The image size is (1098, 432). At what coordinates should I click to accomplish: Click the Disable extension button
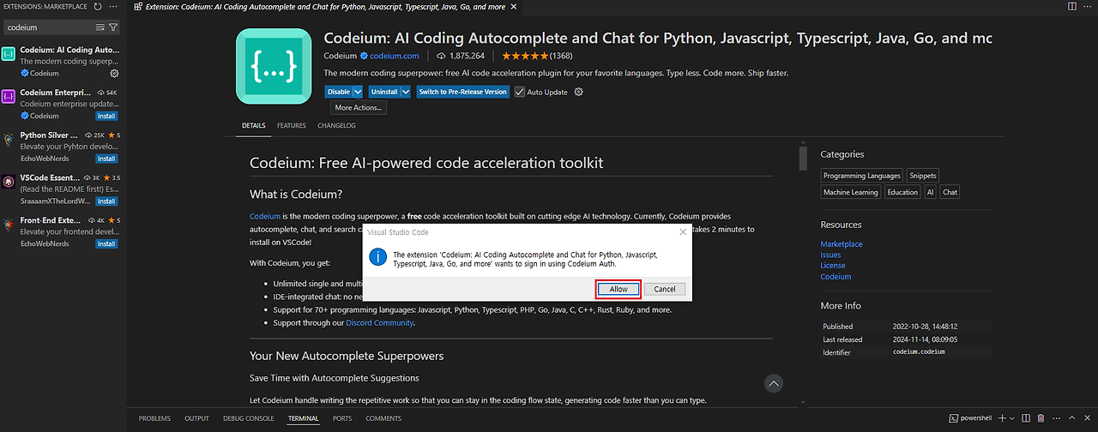(x=338, y=92)
